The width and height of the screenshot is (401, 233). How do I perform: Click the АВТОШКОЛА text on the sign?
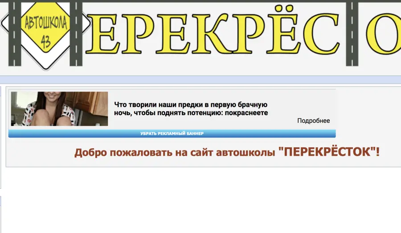[46, 23]
